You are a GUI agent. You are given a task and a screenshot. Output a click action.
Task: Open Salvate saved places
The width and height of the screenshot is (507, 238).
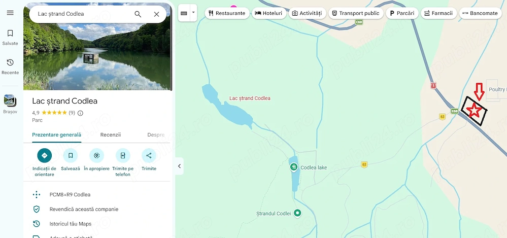pyautogui.click(x=10, y=38)
